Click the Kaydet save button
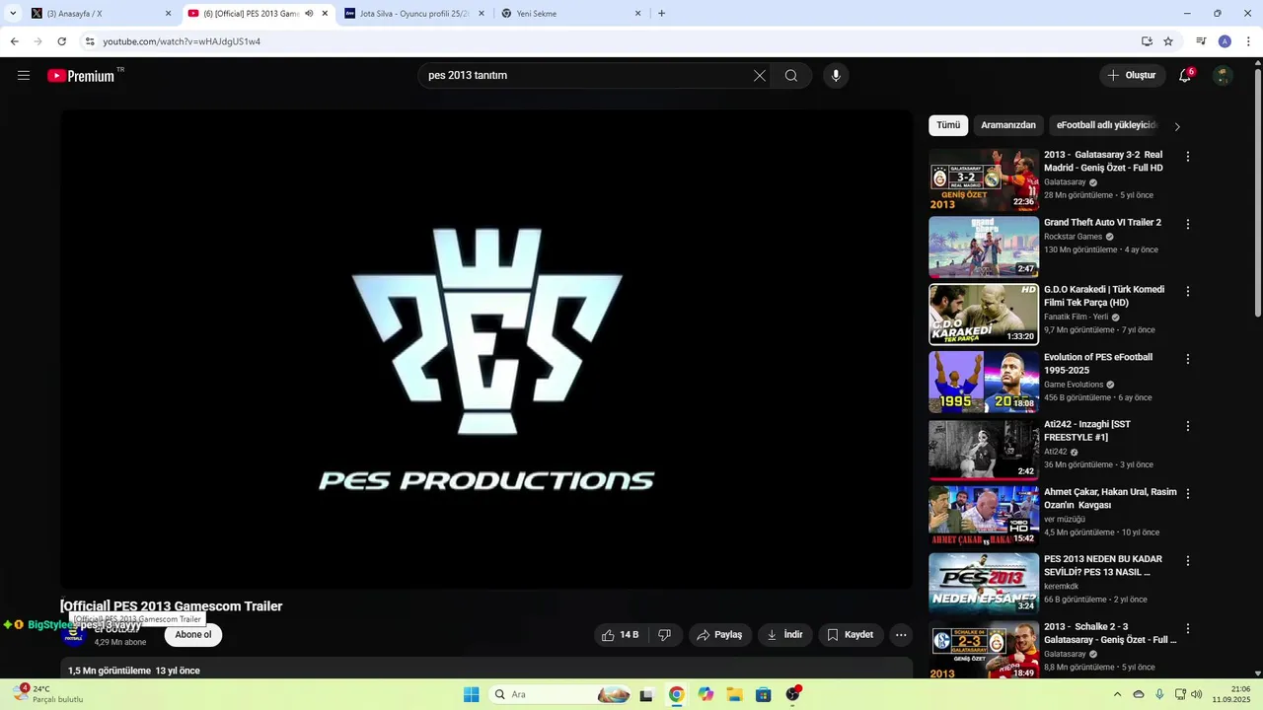Image resolution: width=1263 pixels, height=710 pixels. (x=851, y=635)
